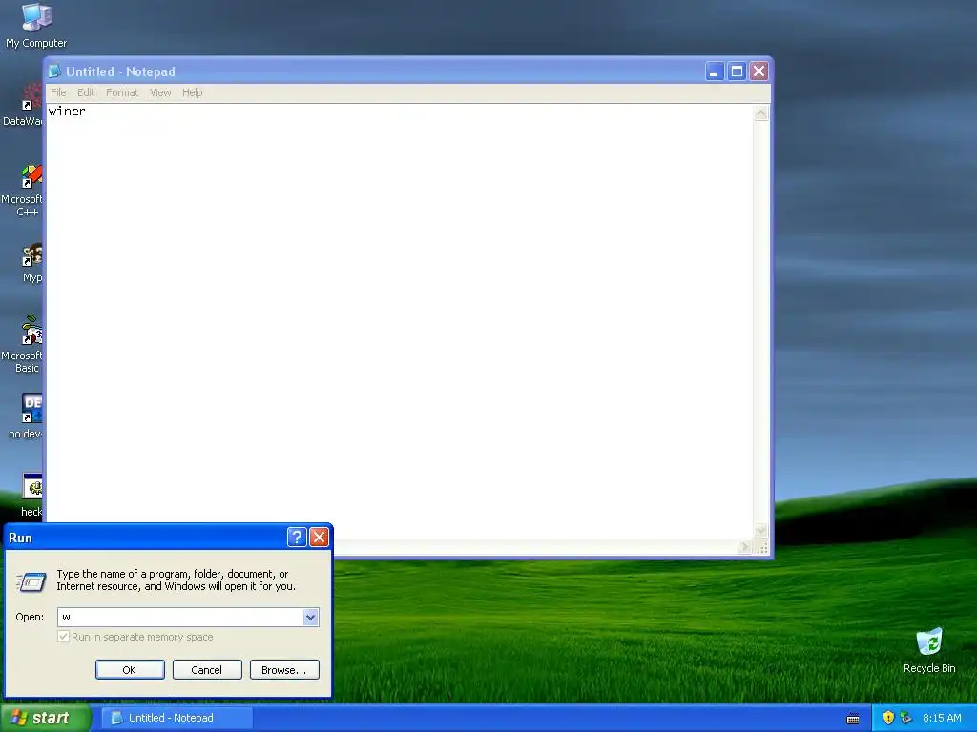Click Cancel in the Run dialog
This screenshot has width=977, height=732.
click(x=207, y=670)
